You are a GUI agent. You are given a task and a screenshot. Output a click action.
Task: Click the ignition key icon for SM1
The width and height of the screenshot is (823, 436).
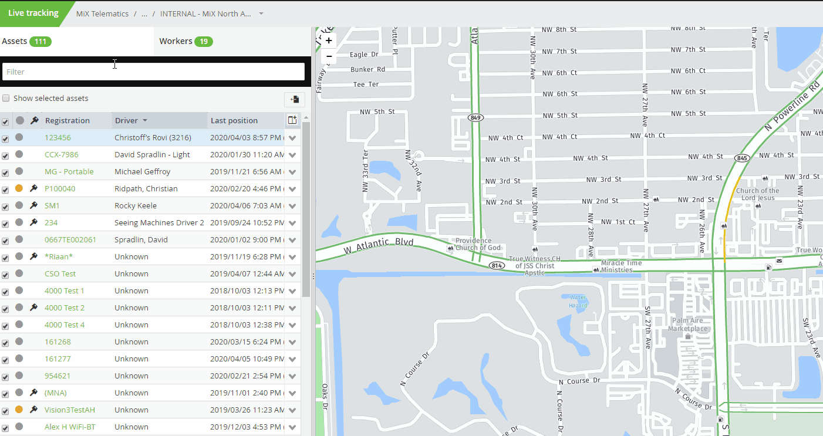coord(34,205)
